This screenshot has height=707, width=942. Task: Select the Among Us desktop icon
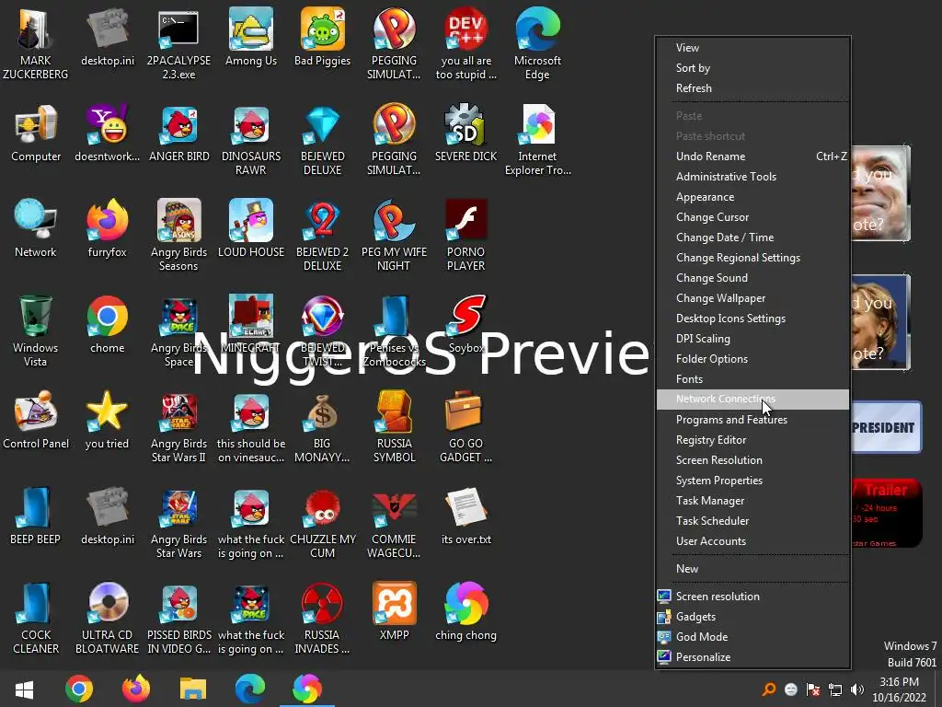pyautogui.click(x=250, y=37)
